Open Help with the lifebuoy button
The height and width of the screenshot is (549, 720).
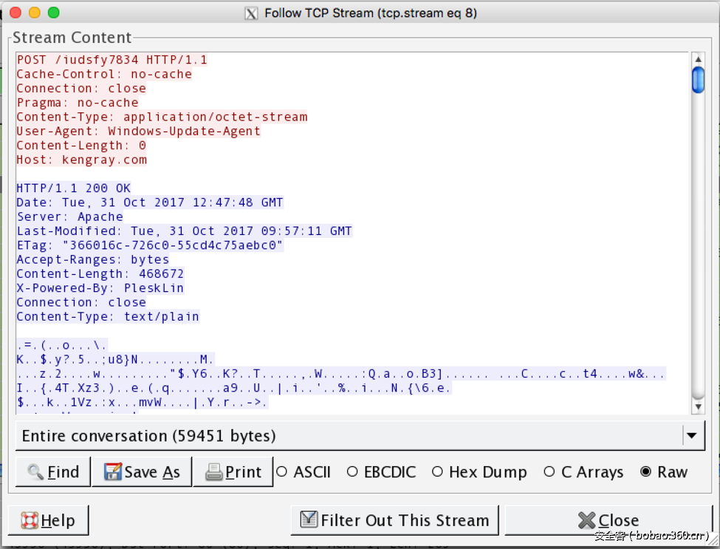click(48, 520)
